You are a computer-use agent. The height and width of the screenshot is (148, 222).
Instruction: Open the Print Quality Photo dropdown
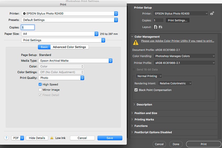pos(61,78)
